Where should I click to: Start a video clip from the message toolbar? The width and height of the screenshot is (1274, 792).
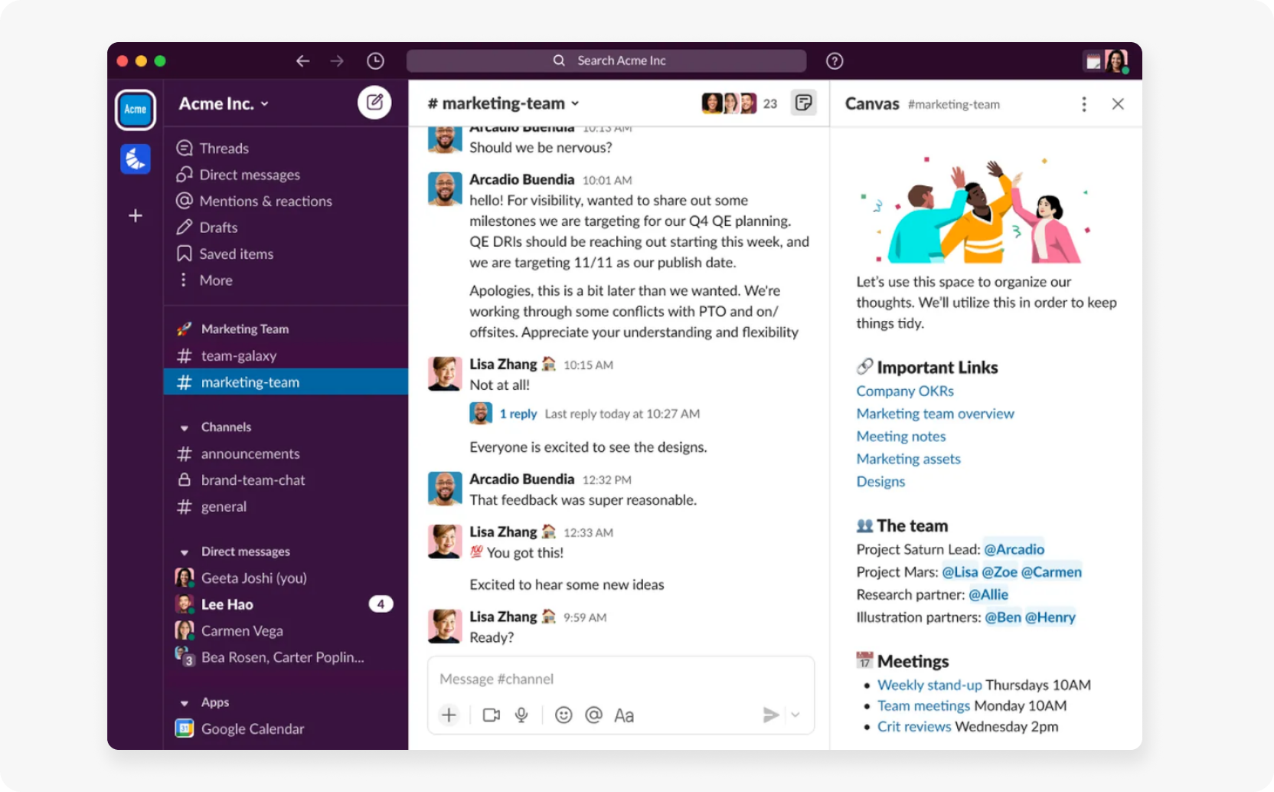tap(491, 715)
